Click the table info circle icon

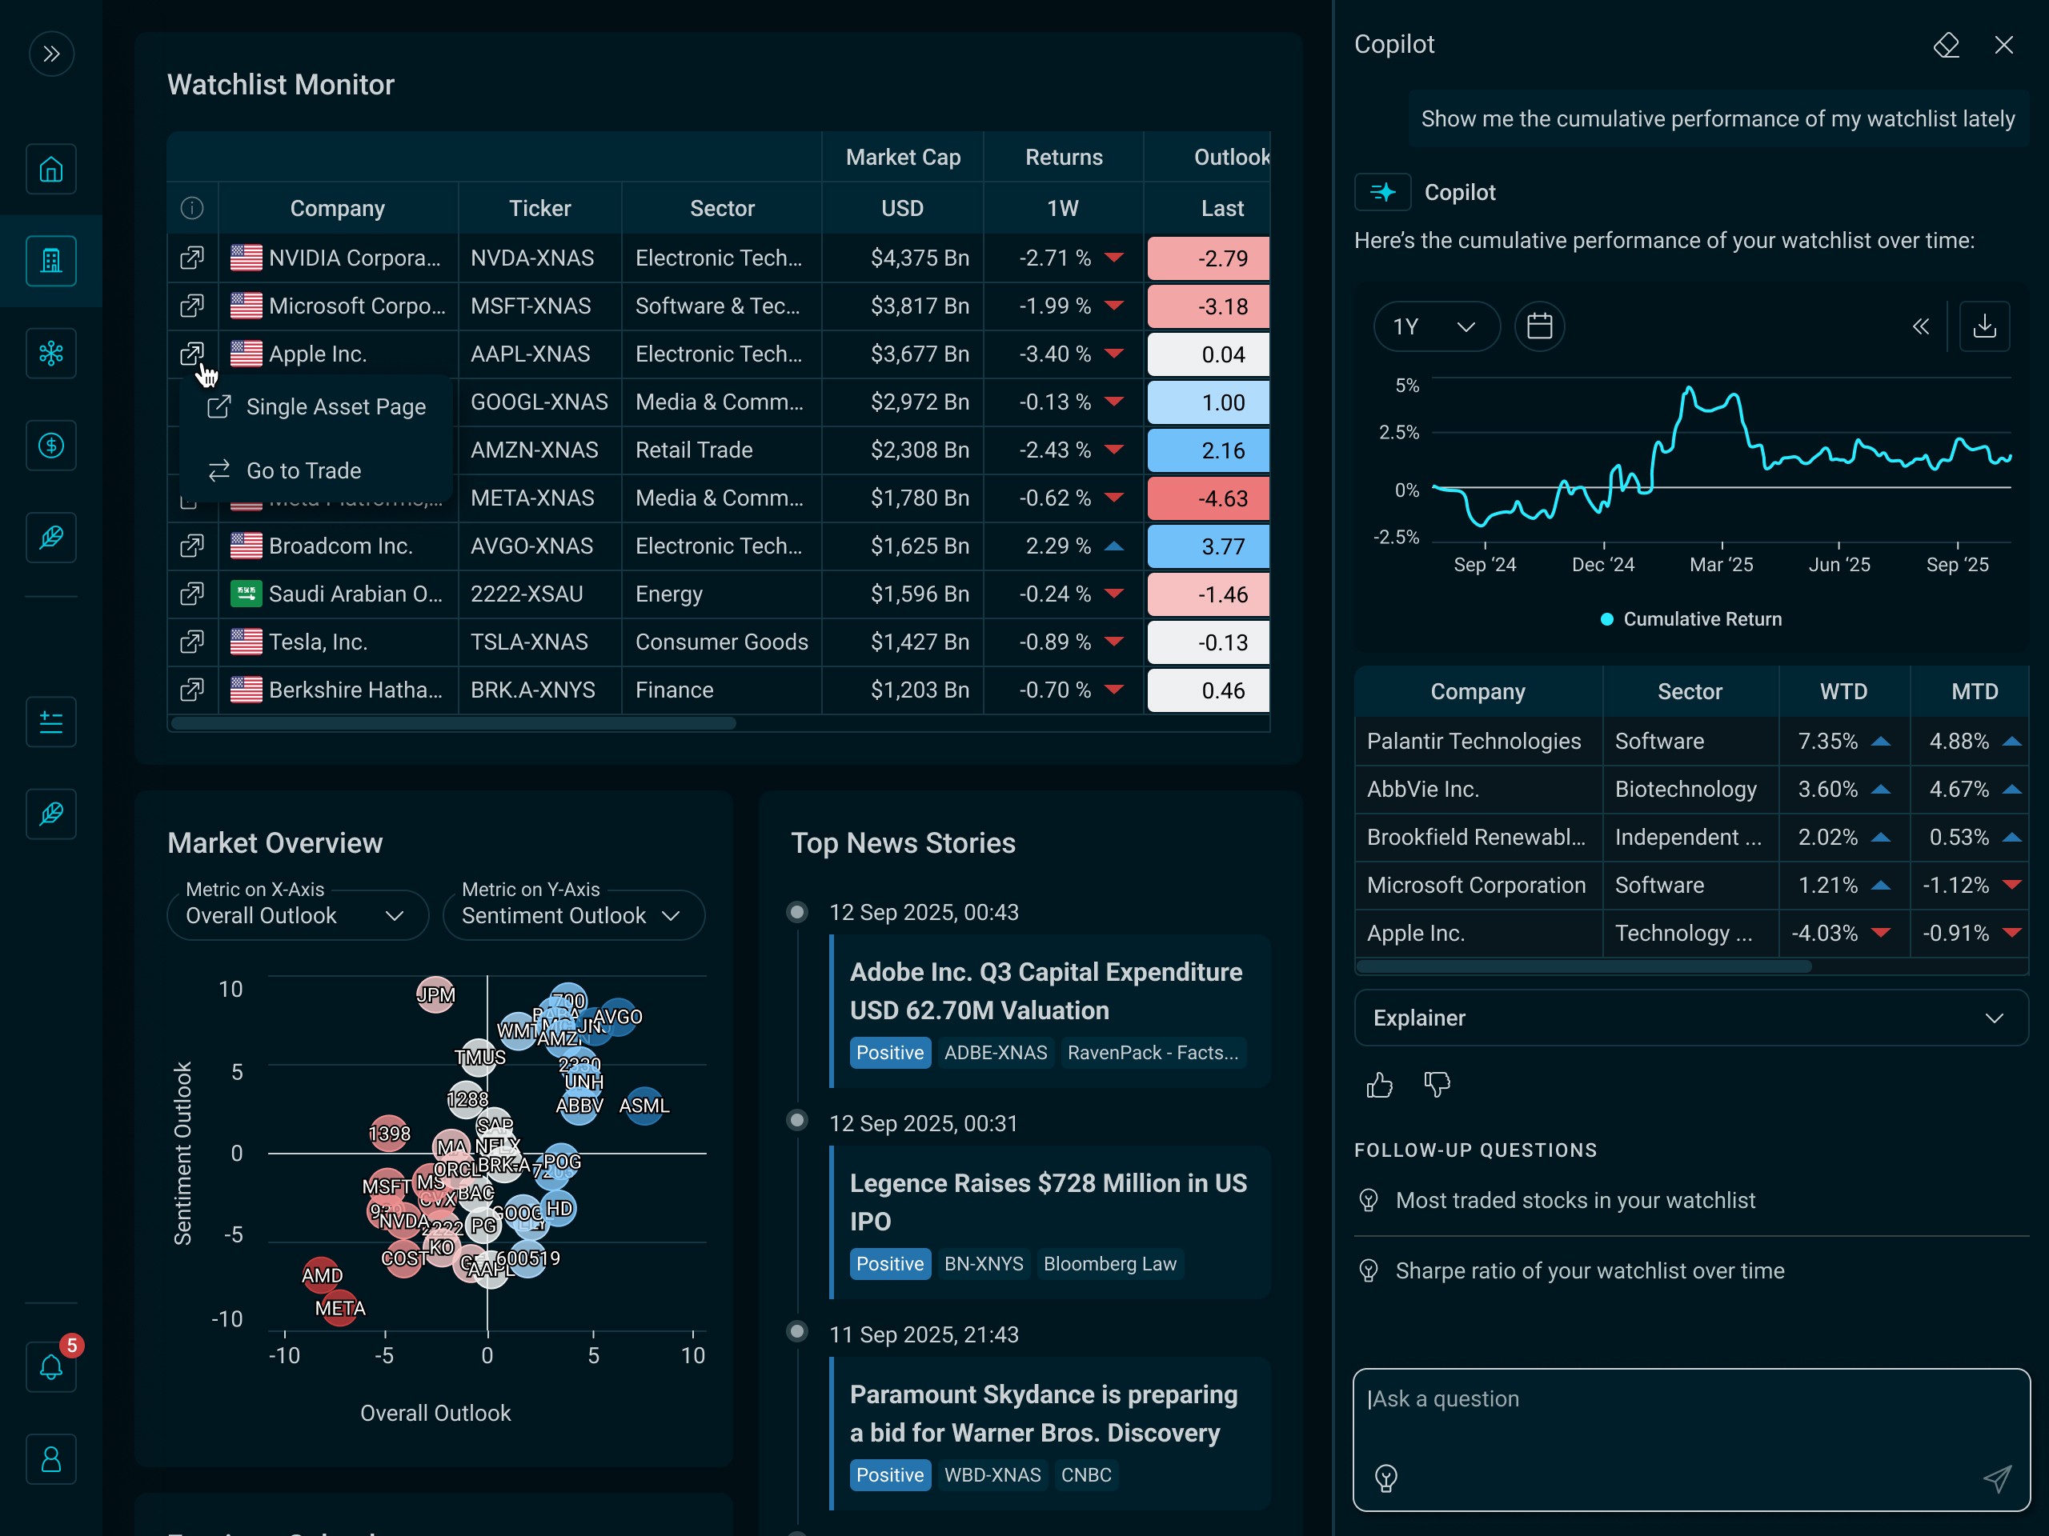tap(192, 208)
